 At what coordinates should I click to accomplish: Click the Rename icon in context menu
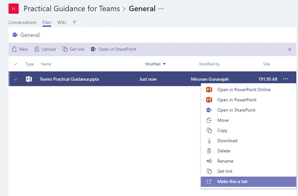point(209,161)
